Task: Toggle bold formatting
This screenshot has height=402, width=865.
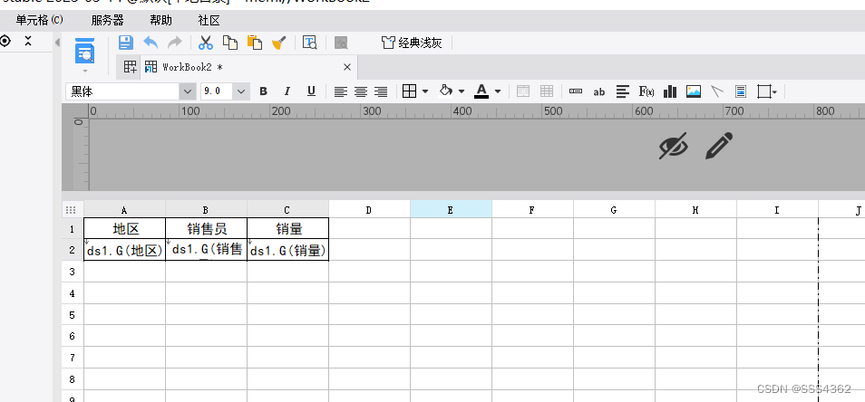Action: (263, 91)
